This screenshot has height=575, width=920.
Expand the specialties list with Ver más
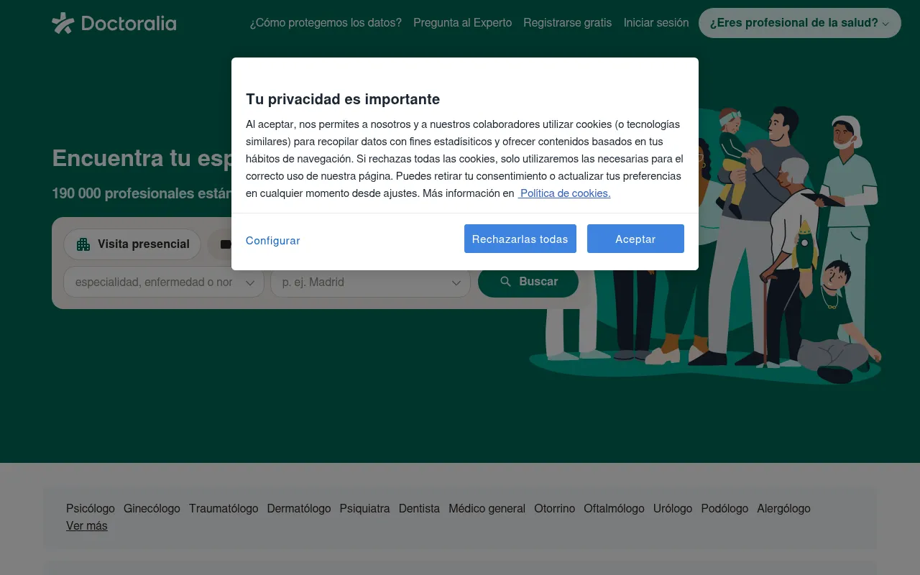[x=87, y=525]
